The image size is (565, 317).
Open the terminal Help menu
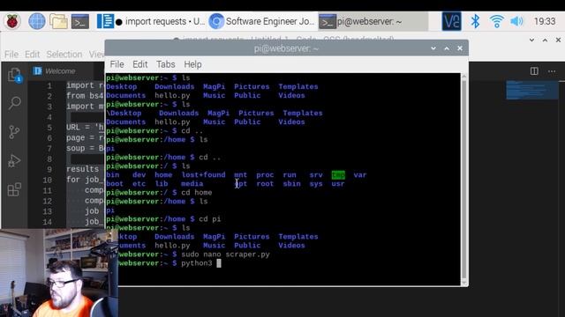[x=192, y=64]
